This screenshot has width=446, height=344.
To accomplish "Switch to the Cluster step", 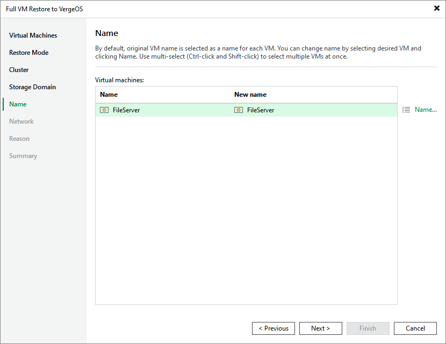I will click(19, 70).
